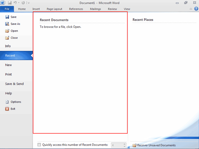Open Word Options from Backstage menu
Viewport: 199px width, 149px height.
13,102
